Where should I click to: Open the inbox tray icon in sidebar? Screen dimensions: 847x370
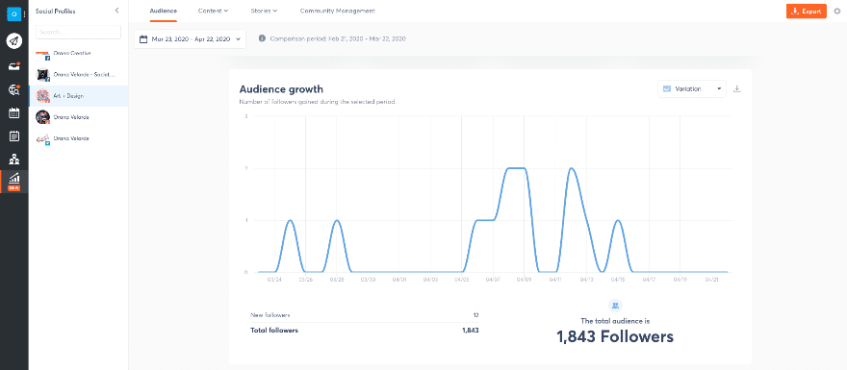tap(14, 66)
